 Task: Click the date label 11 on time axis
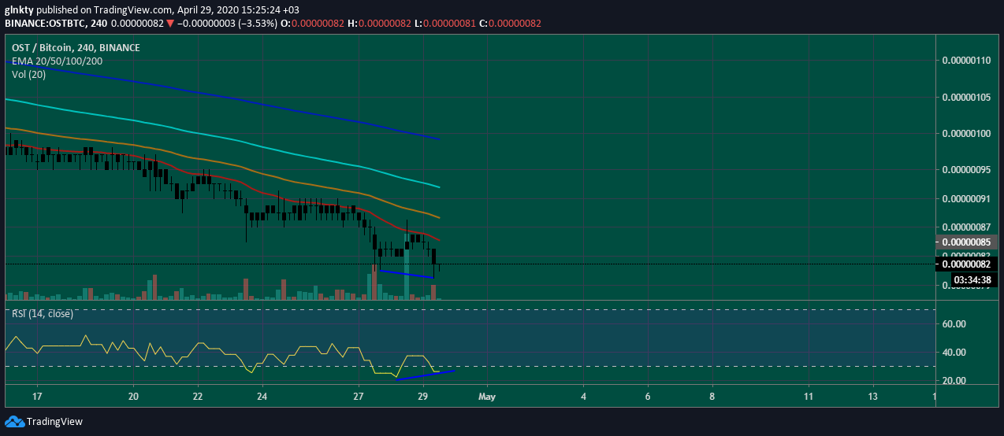809,396
